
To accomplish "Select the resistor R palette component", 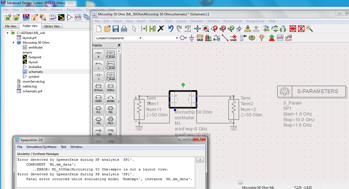I will pos(99,54).
